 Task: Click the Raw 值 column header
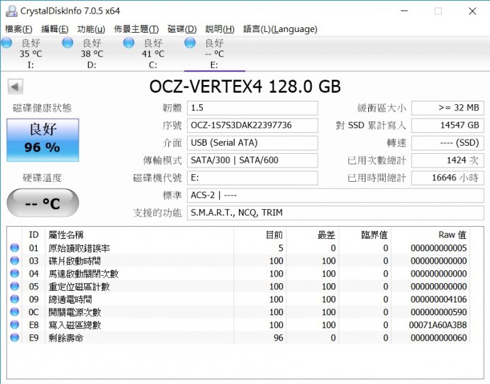point(431,235)
